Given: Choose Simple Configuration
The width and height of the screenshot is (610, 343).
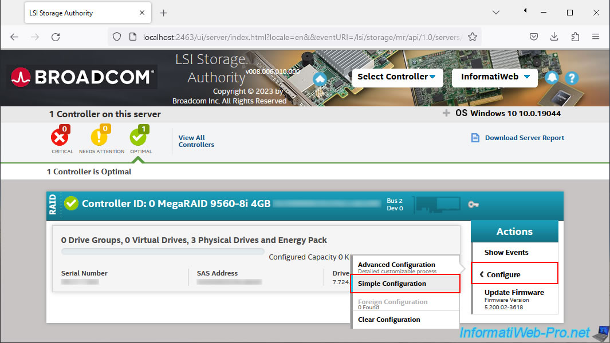Looking at the screenshot, I should pos(405,284).
